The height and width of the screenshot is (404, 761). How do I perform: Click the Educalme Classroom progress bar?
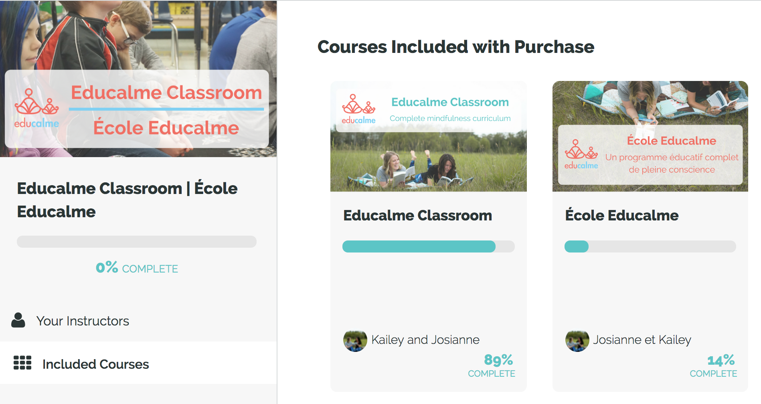(x=428, y=246)
